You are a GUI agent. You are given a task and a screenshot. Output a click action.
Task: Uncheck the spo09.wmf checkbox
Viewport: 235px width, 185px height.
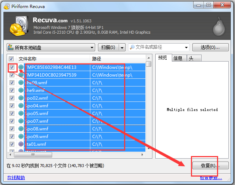[12, 136]
